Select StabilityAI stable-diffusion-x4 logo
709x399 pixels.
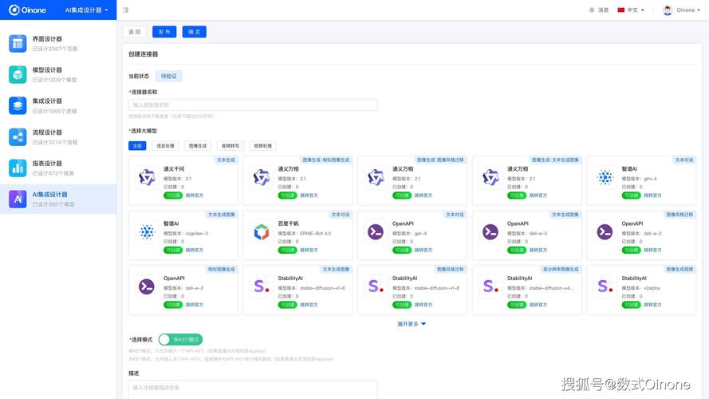click(490, 286)
